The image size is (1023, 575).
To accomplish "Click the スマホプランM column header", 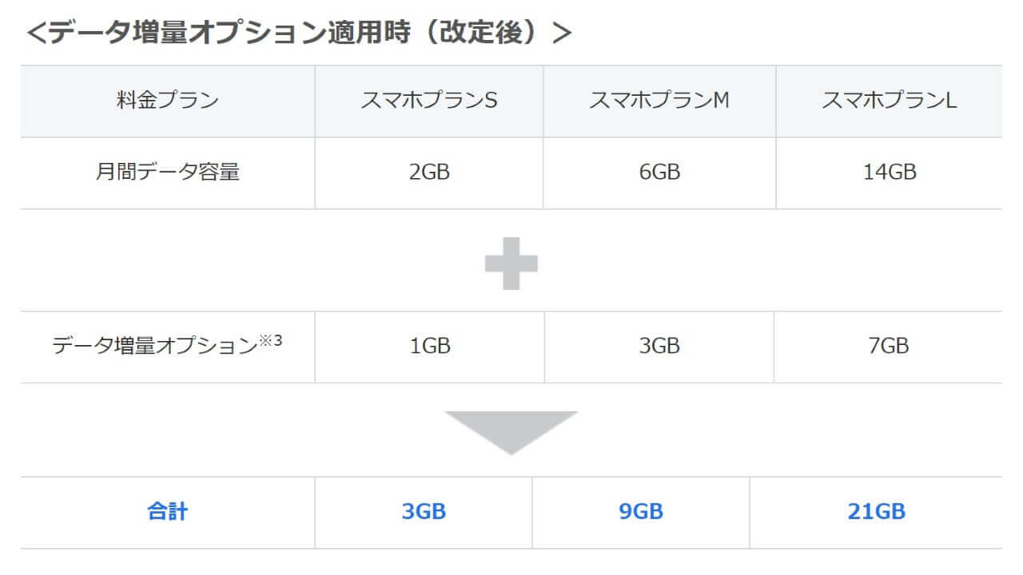I will point(659,101).
